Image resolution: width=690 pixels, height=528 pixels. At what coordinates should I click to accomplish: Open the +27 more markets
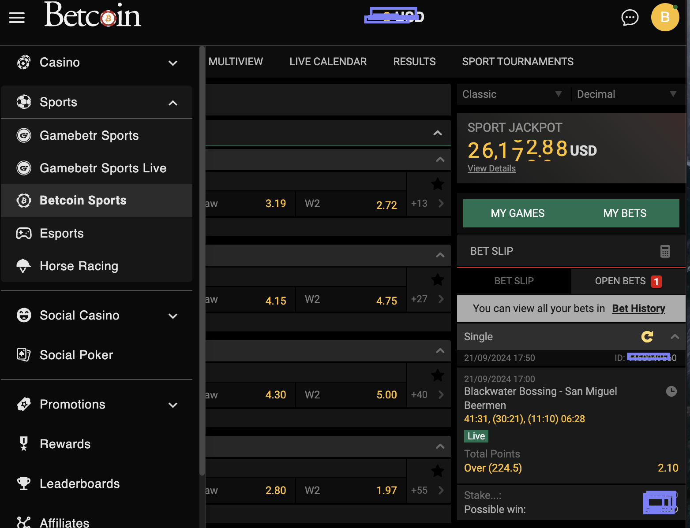pyautogui.click(x=427, y=299)
